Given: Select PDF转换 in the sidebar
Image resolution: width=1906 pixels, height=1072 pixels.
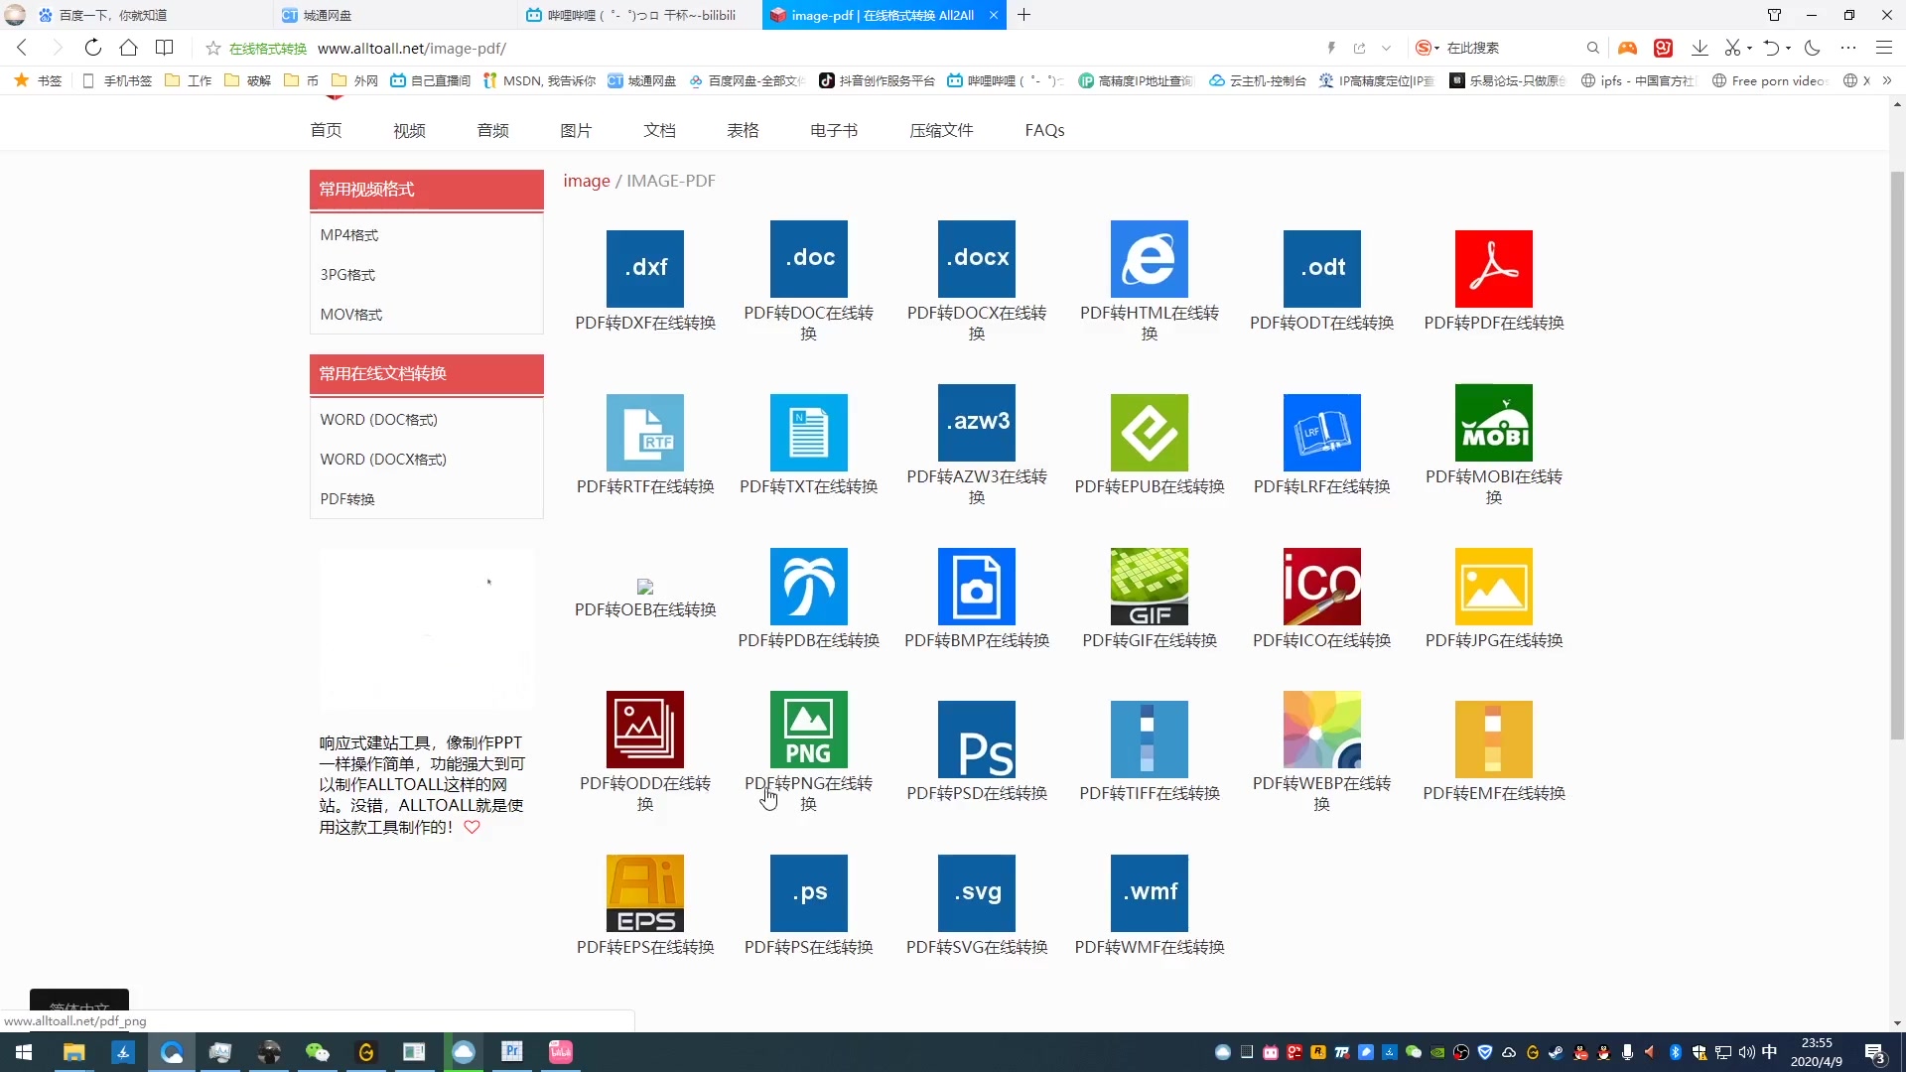Looking at the screenshot, I should click(x=347, y=499).
